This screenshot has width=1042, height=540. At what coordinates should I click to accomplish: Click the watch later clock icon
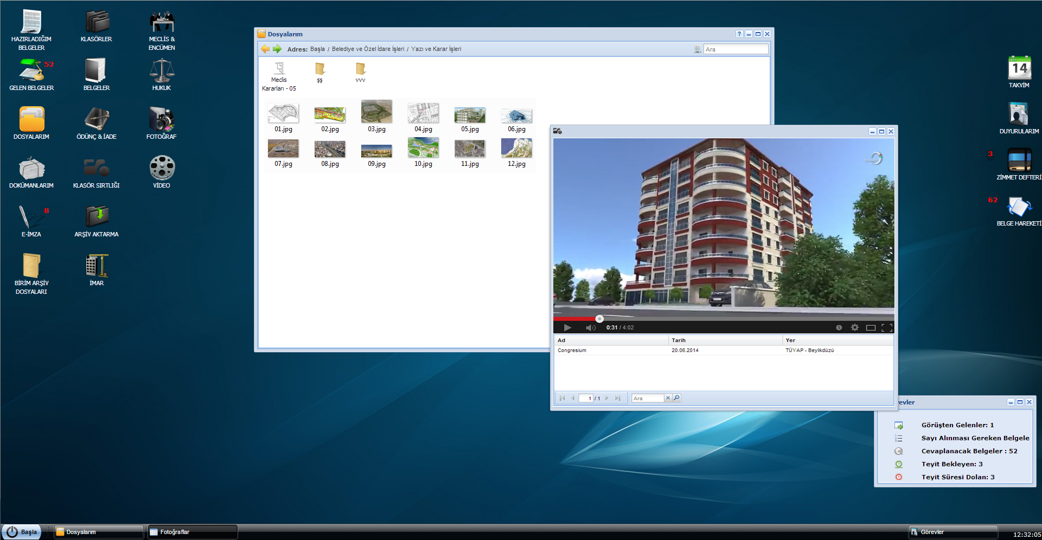tap(839, 327)
